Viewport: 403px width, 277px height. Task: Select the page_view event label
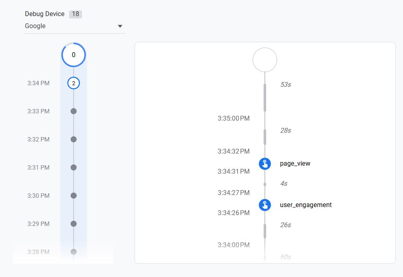click(295, 164)
